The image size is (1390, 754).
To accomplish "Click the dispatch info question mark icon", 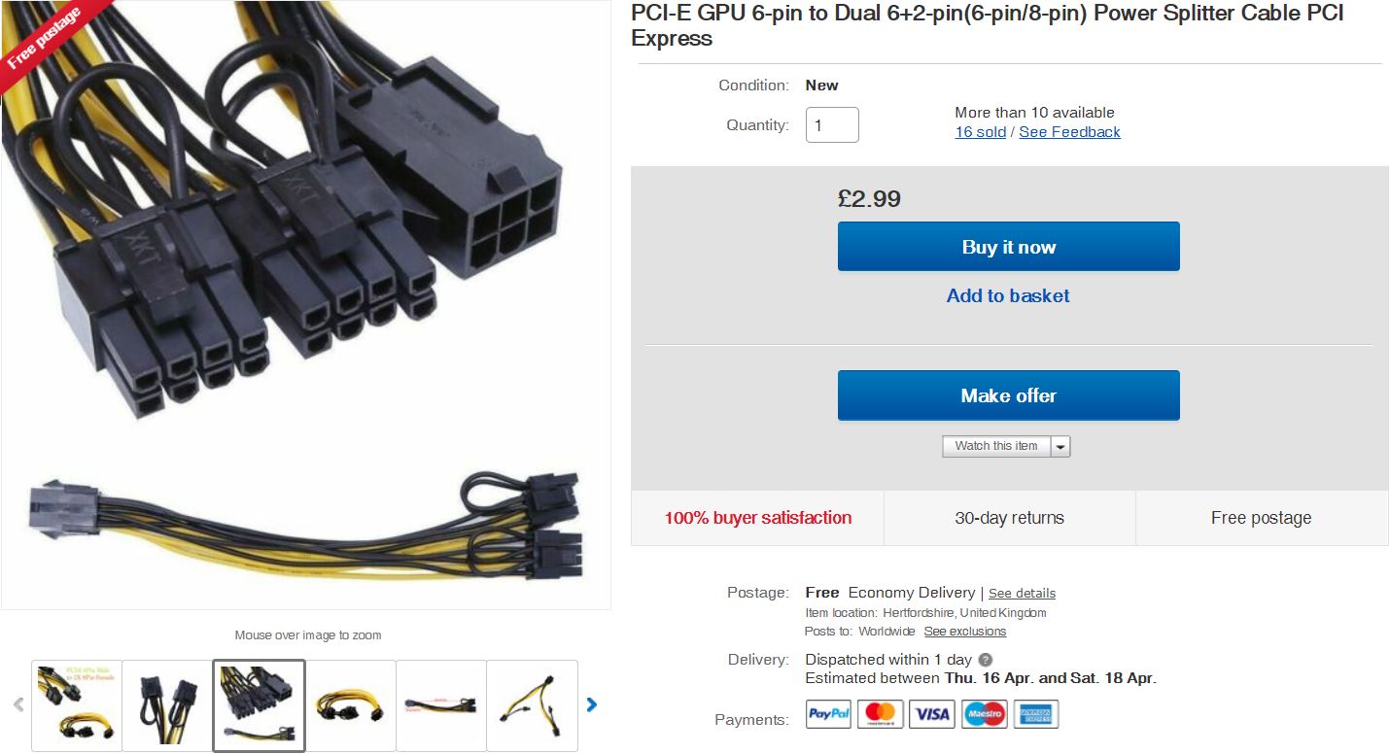I will 986,660.
